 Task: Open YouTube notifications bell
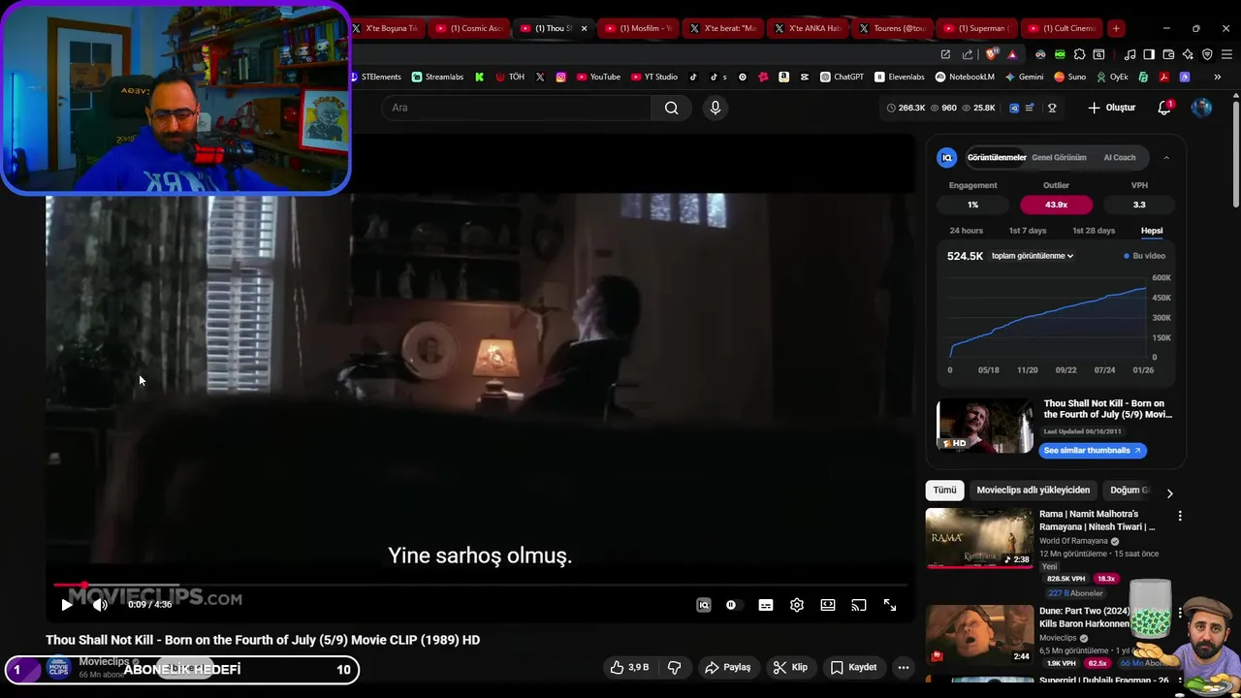click(1164, 108)
